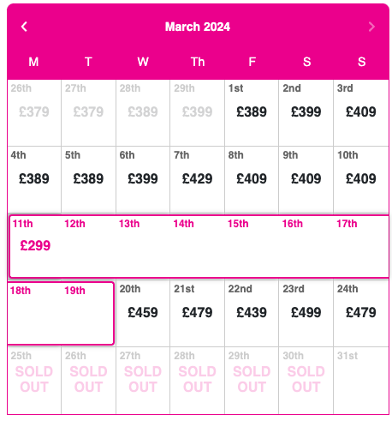Screen dimensions: 392x421
Task: Select 4th March at £389
Action: [x=34, y=180]
